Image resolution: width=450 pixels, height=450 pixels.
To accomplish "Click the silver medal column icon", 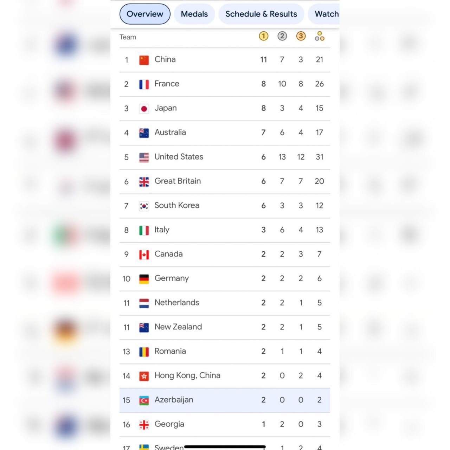I will 282,36.
